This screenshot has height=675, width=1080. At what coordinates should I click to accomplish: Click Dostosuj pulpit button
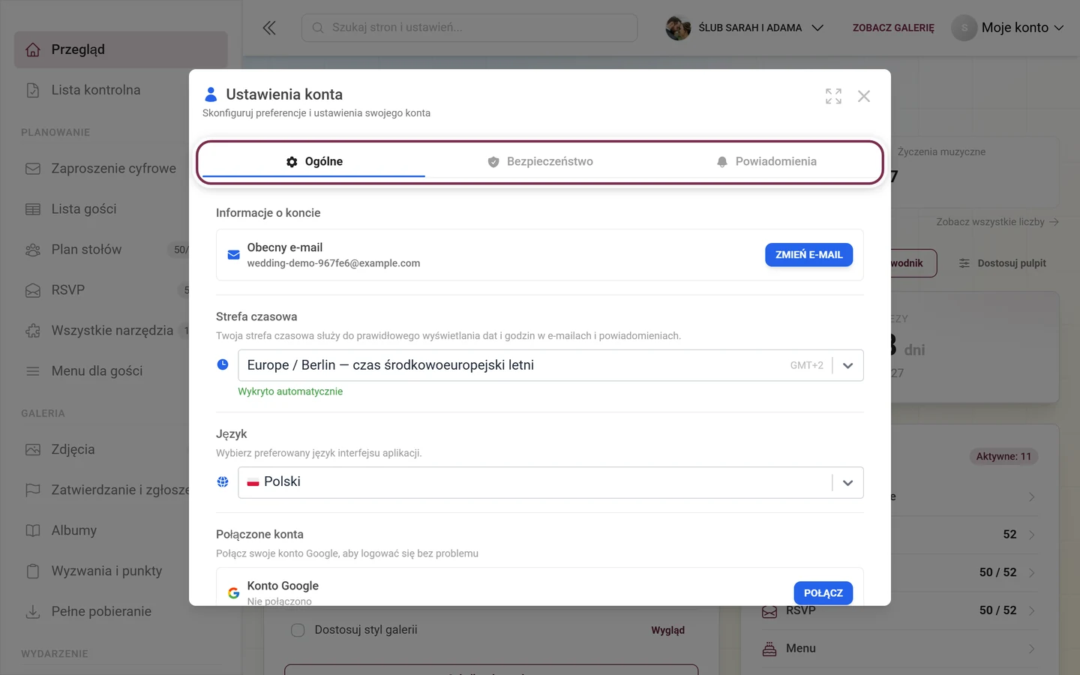pos(1002,263)
